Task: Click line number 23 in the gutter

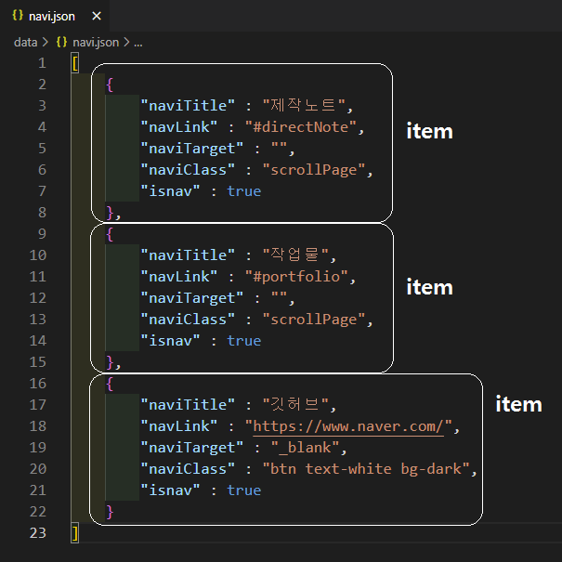Action: click(x=37, y=533)
